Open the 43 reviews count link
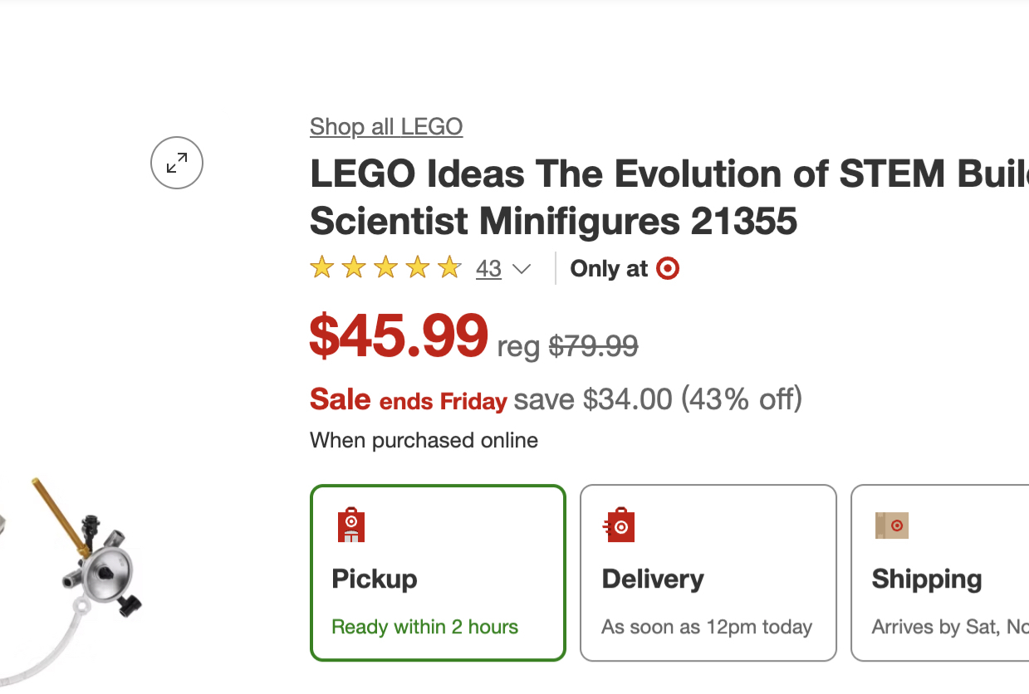 pyautogui.click(x=488, y=269)
